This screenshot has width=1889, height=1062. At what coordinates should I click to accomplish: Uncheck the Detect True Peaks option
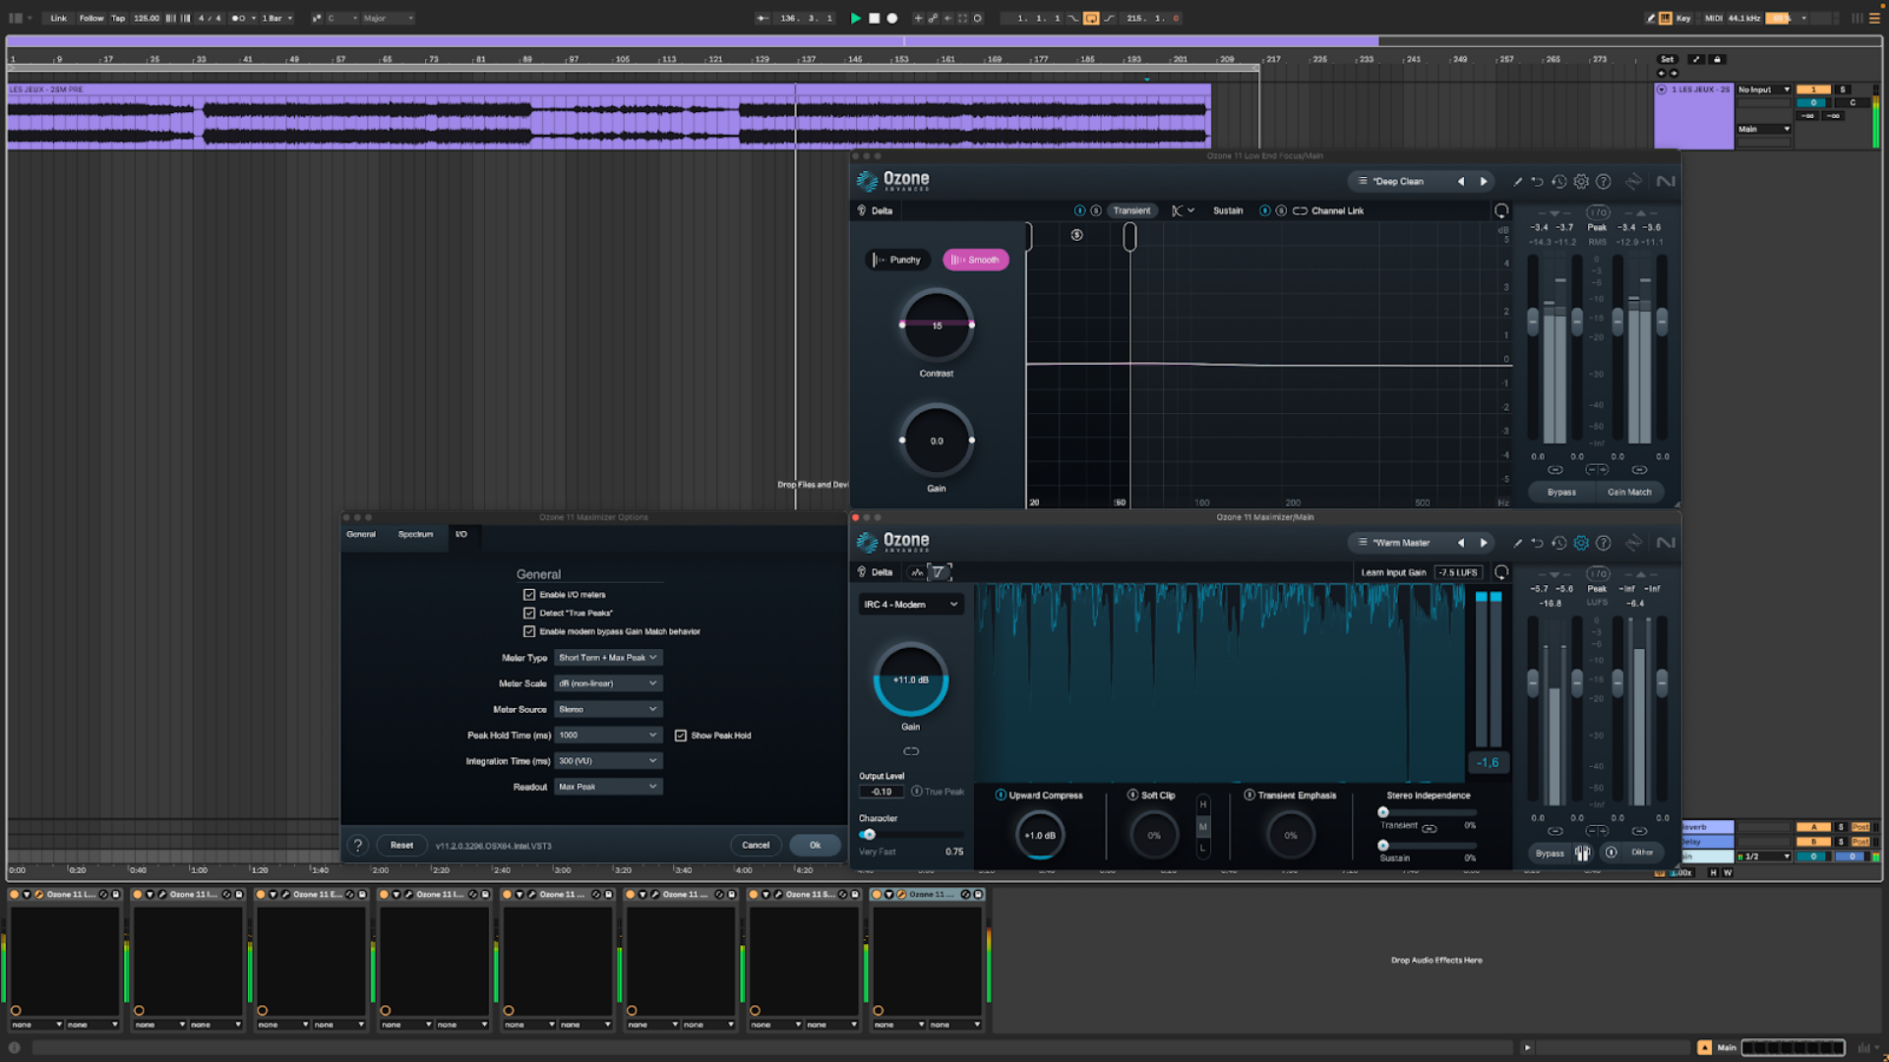point(530,613)
